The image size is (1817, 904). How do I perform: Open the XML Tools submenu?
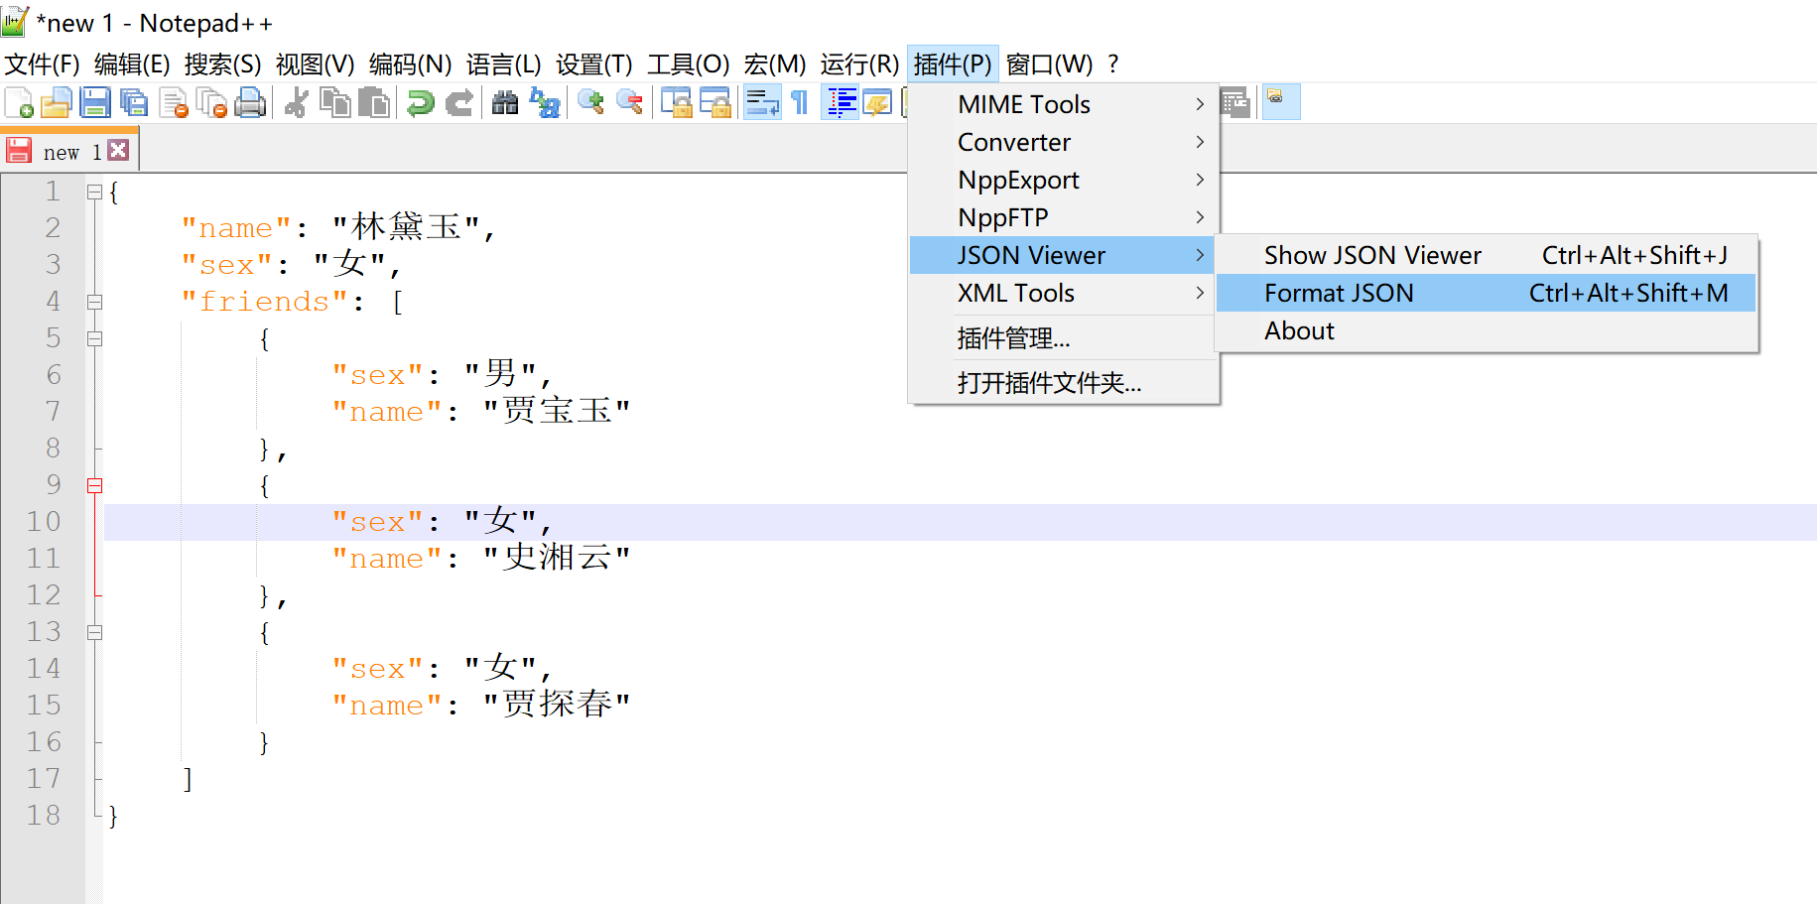1016,293
